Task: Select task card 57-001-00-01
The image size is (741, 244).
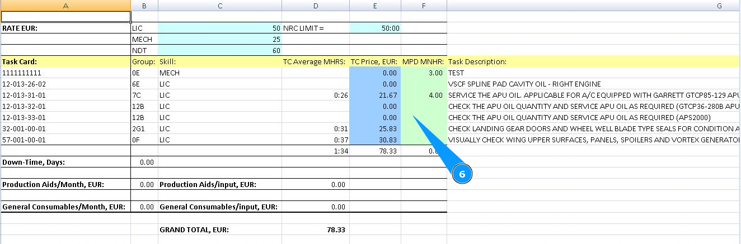Action: point(65,140)
